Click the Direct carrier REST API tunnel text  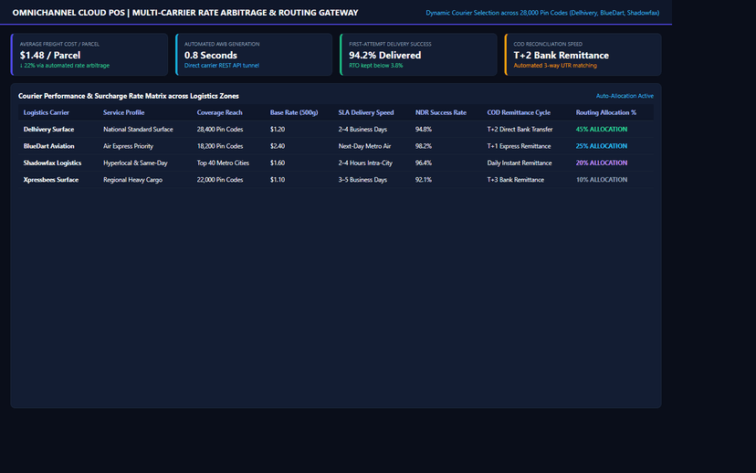[x=222, y=66]
